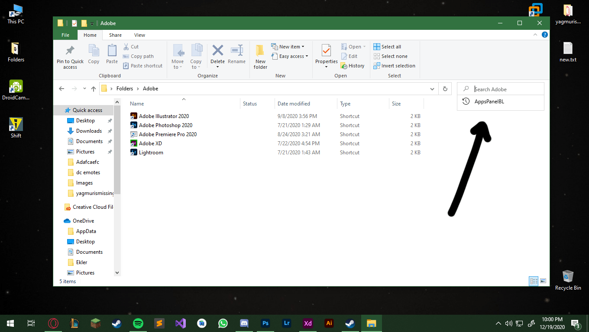
Task: Create a New folder from the ribbon
Action: (x=260, y=57)
